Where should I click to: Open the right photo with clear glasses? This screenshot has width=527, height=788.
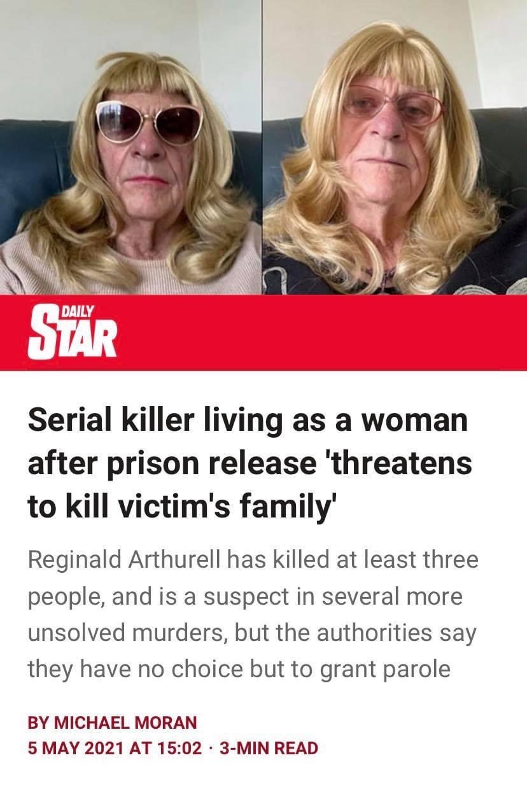pyautogui.click(x=395, y=147)
